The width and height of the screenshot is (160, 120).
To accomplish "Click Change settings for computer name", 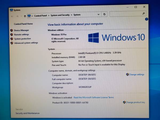I will [x=136, y=75].
